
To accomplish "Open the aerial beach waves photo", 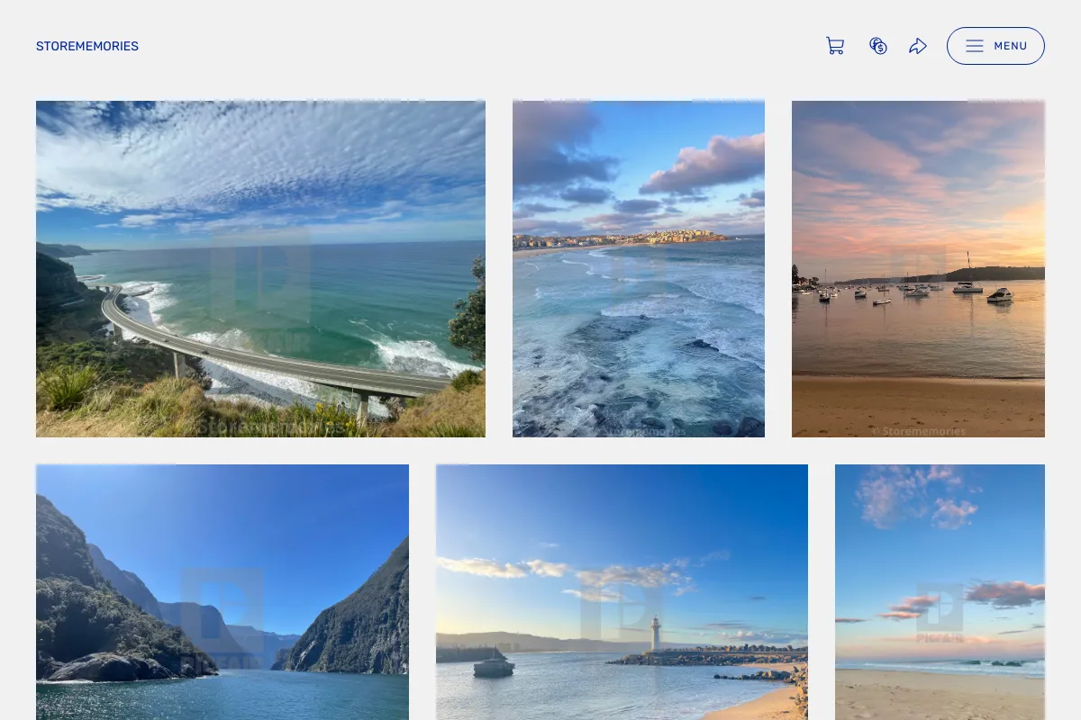I will click(x=639, y=269).
